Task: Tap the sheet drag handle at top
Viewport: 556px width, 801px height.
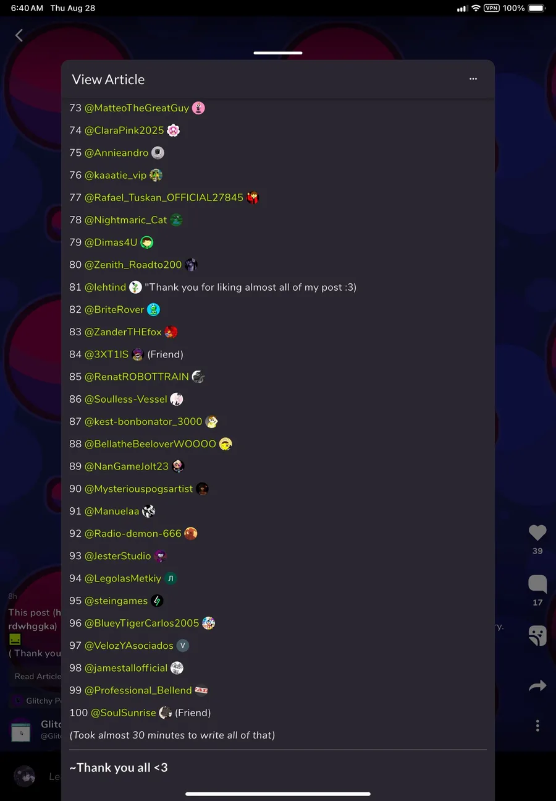Action: click(x=278, y=53)
